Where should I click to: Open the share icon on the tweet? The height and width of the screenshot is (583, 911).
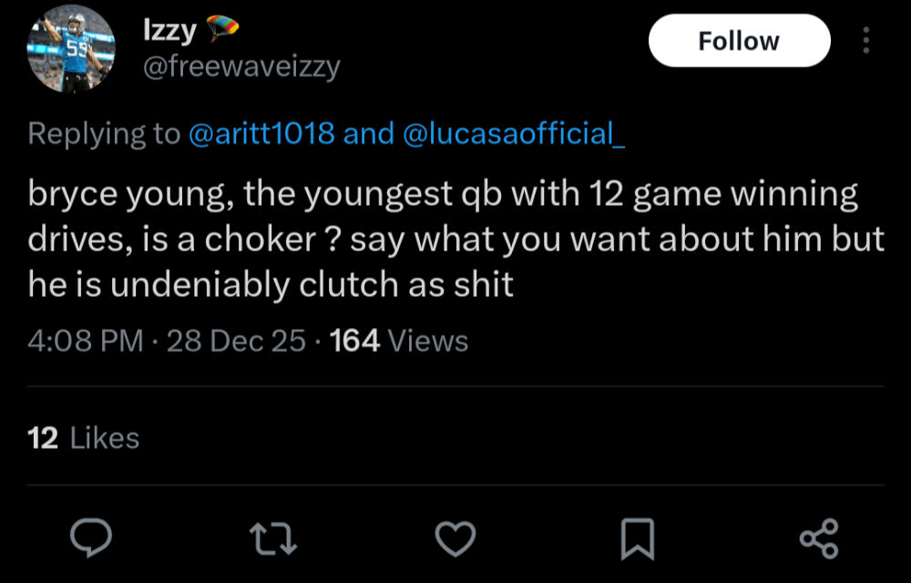819,540
